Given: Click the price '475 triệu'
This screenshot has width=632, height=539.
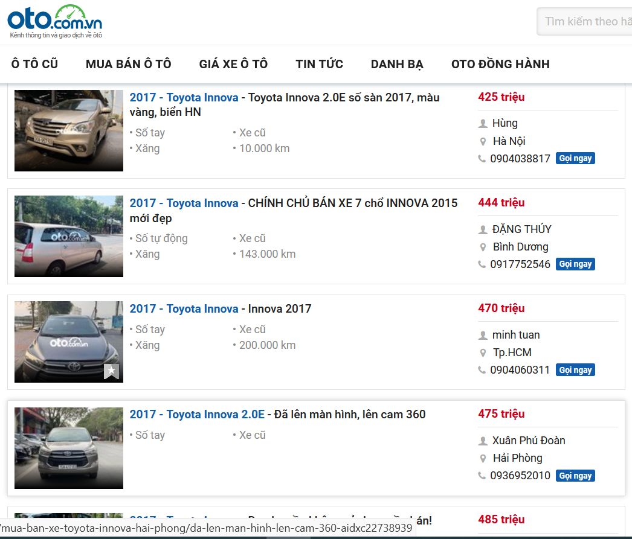Looking at the screenshot, I should click(501, 414).
